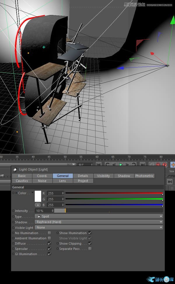Click the Intensity percentage input field
The height and width of the screenshot is (284, 175).
pos(43,211)
